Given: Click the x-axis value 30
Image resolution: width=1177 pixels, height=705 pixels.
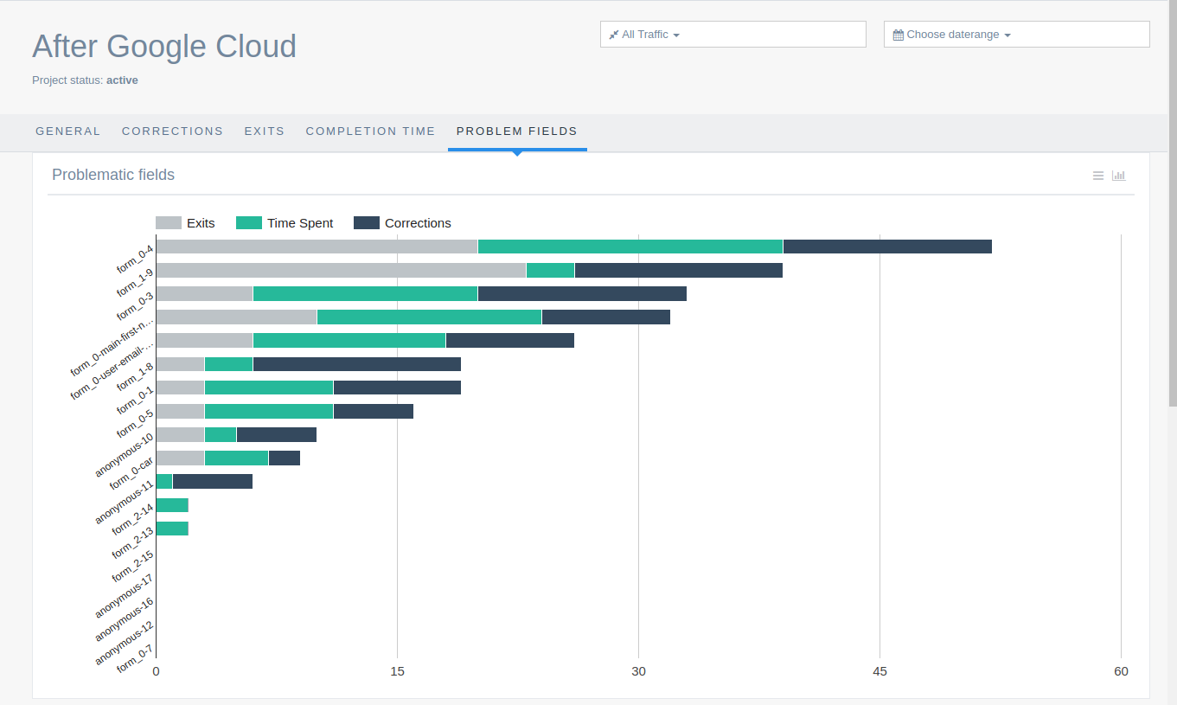Looking at the screenshot, I should pyautogui.click(x=638, y=672).
